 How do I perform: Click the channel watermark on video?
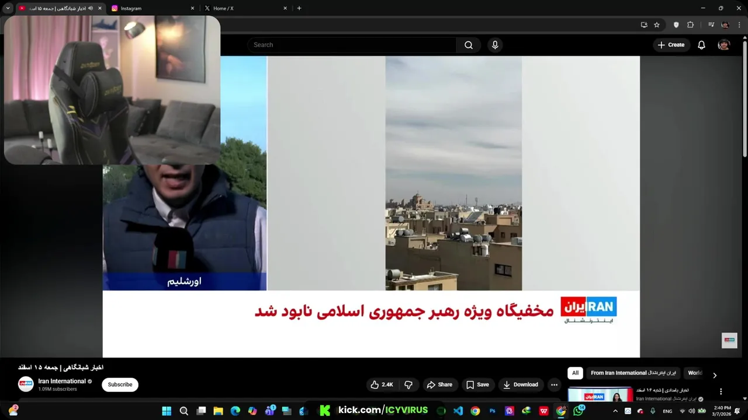729,340
